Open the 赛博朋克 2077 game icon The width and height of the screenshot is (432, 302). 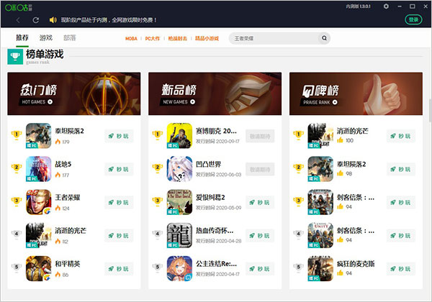click(x=179, y=136)
